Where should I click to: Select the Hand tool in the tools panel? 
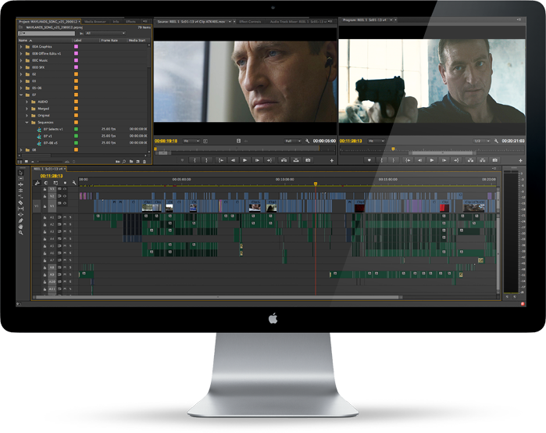[x=21, y=226]
